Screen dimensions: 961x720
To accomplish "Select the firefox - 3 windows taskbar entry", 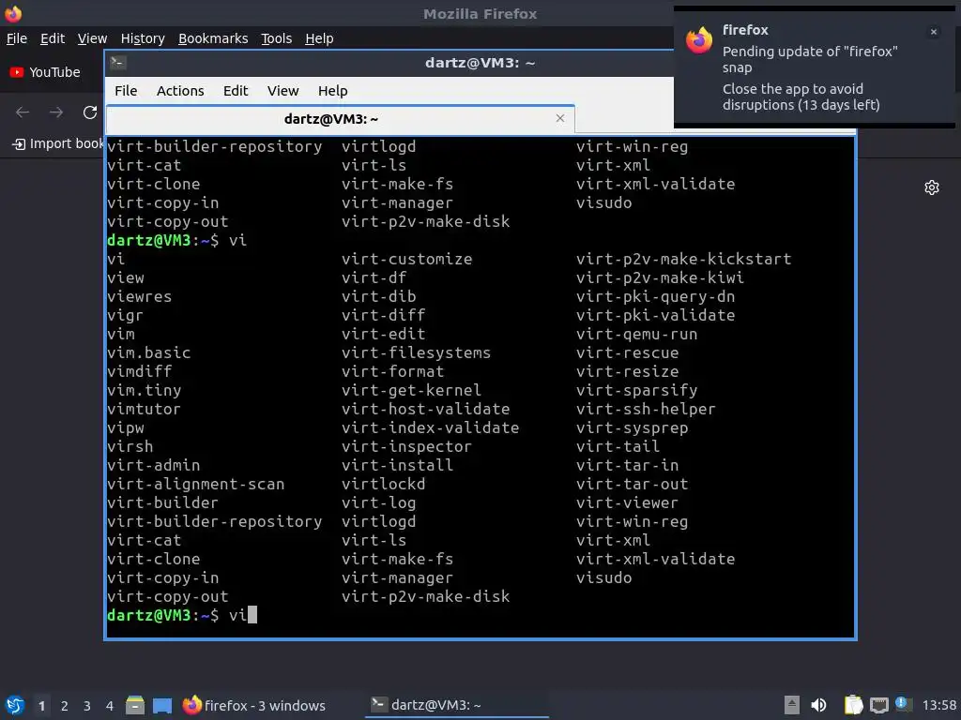I will click(254, 705).
